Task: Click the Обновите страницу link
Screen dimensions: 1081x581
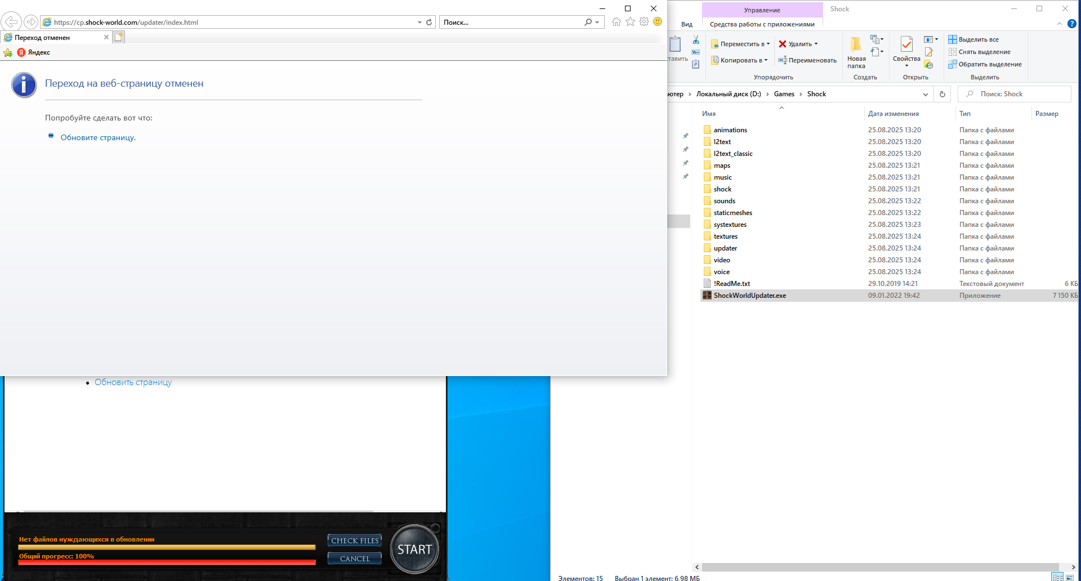Action: (x=98, y=137)
